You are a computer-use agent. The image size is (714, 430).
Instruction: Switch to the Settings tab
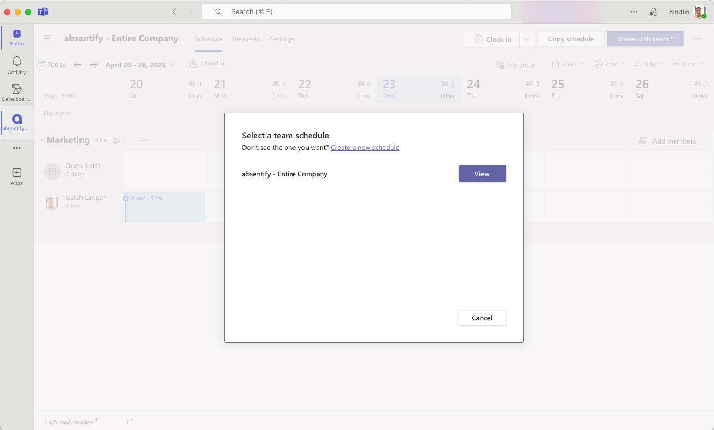point(282,39)
